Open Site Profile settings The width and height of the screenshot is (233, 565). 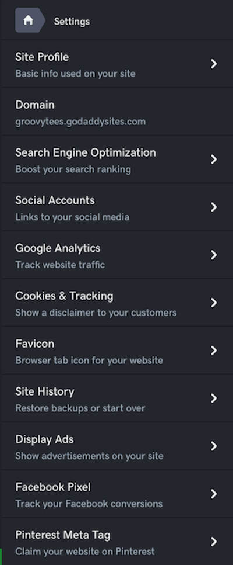pyautogui.click(x=117, y=64)
